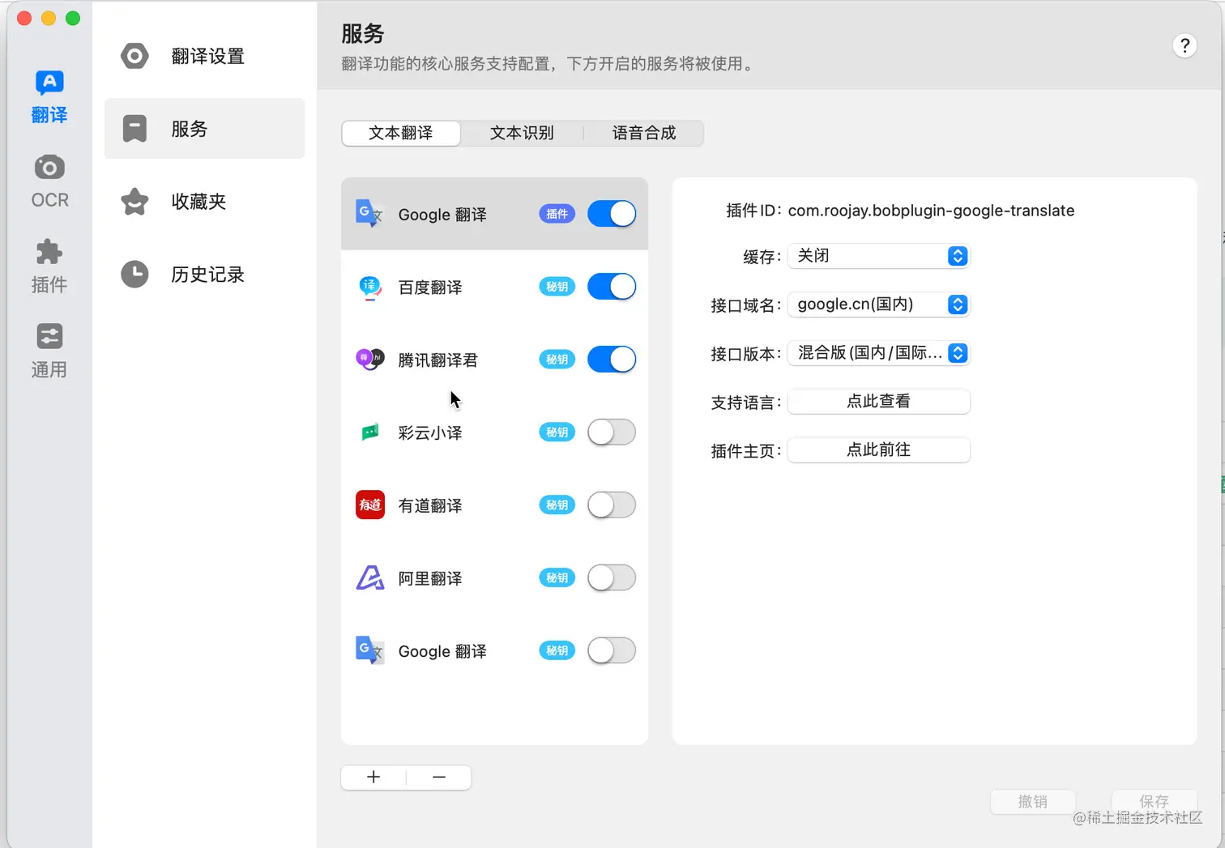Click the 秘钥 badge on 彩云小译
The image size is (1225, 848).
tap(557, 433)
